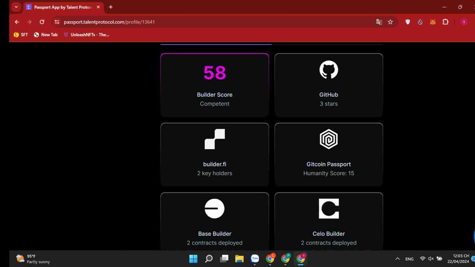Open the droplet extension icon

(420, 22)
